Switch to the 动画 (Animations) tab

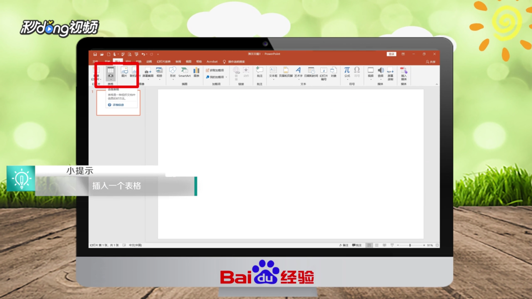[149, 62]
